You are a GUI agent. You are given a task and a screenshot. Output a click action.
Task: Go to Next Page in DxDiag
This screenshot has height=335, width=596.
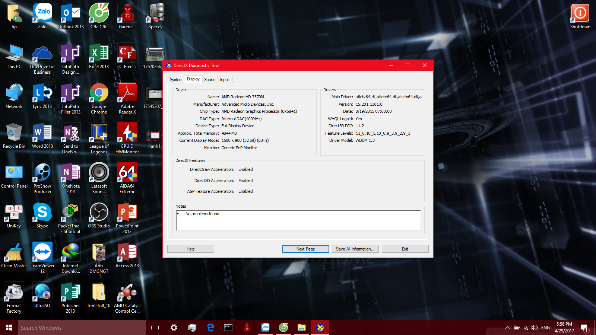(306, 249)
